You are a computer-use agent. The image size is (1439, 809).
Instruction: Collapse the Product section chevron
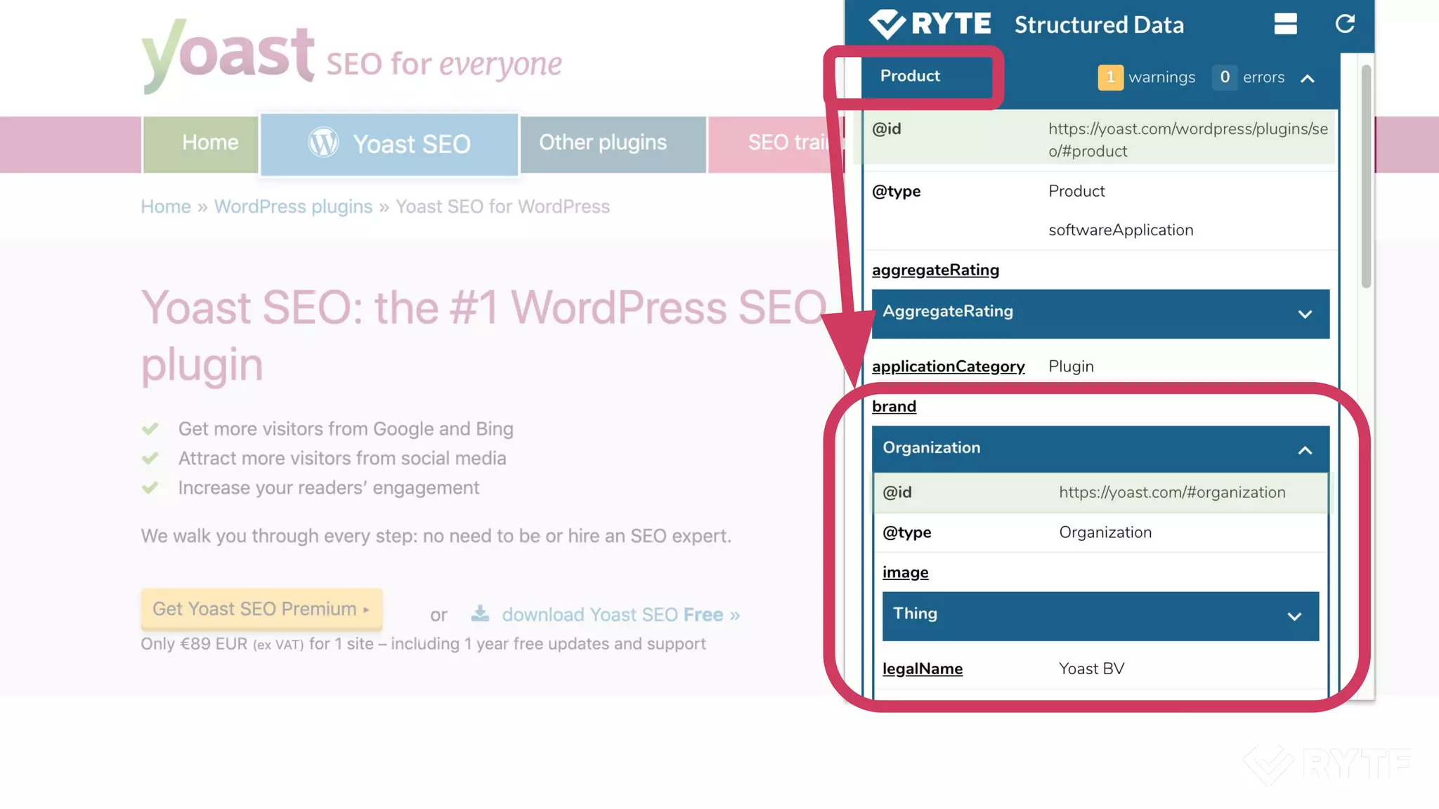coord(1307,79)
